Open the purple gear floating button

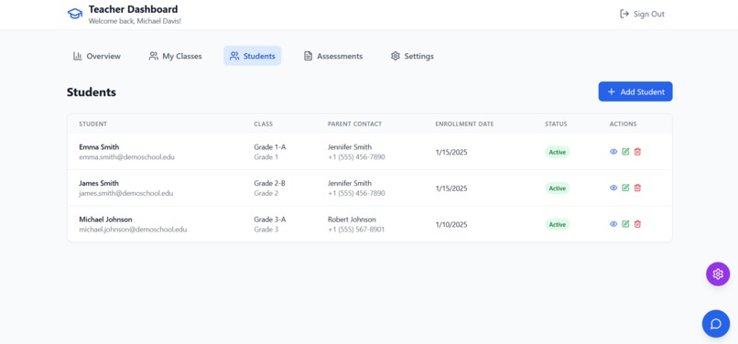[718, 274]
